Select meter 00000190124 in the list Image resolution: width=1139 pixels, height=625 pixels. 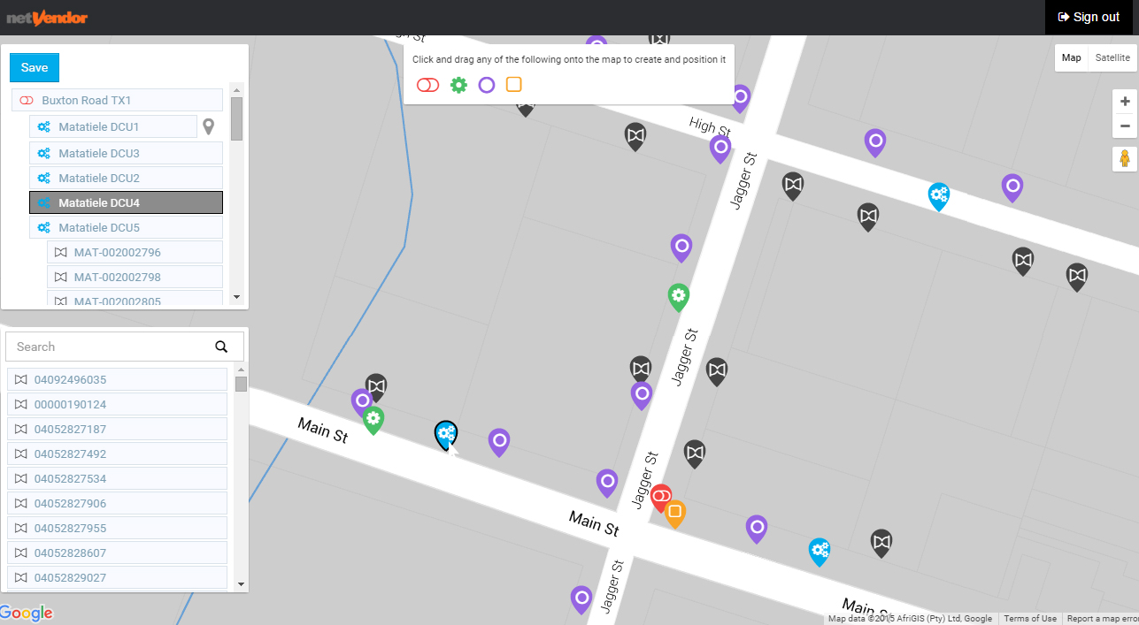(118, 405)
